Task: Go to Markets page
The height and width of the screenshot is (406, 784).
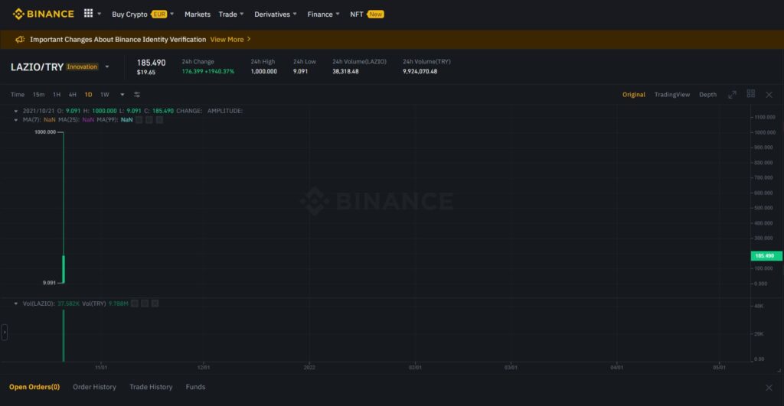Action: click(198, 15)
